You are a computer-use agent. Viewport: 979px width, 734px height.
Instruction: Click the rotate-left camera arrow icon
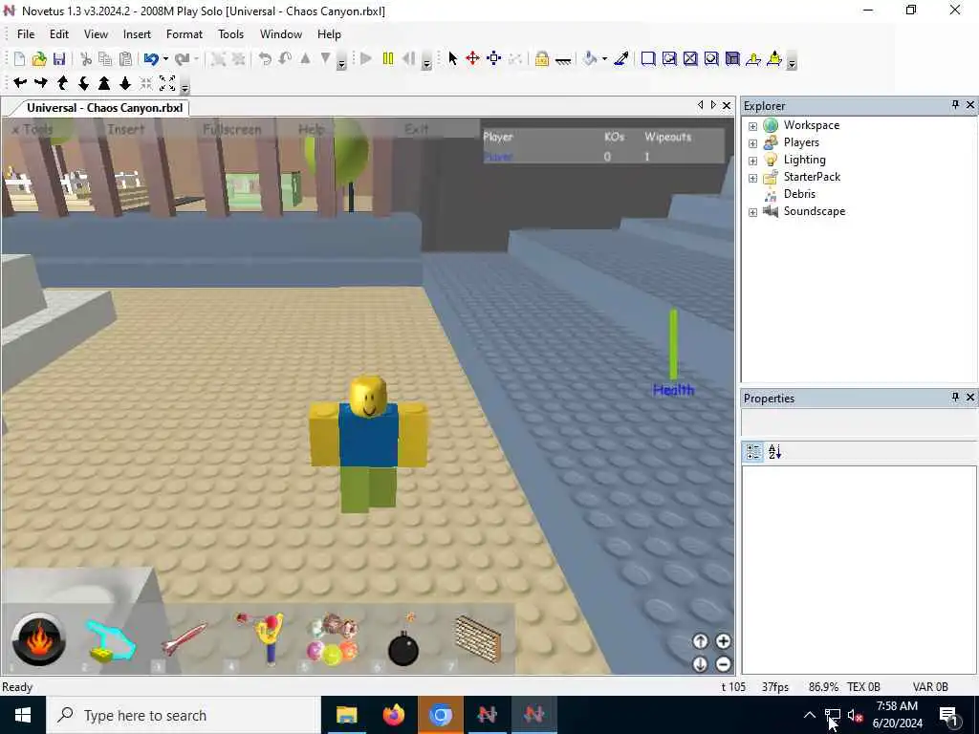tap(20, 82)
